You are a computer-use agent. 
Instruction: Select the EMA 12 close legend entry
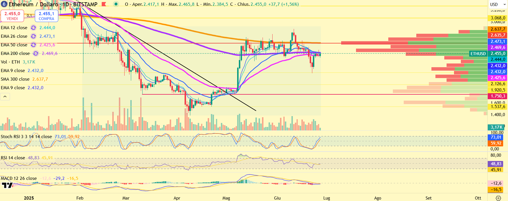(x=14, y=28)
